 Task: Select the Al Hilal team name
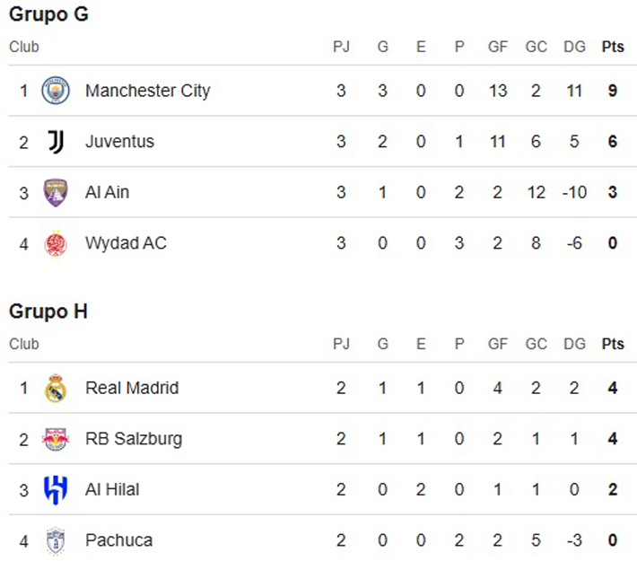112,490
